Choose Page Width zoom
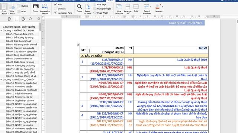The width and height of the screenshot is (238, 133). [101, 13]
